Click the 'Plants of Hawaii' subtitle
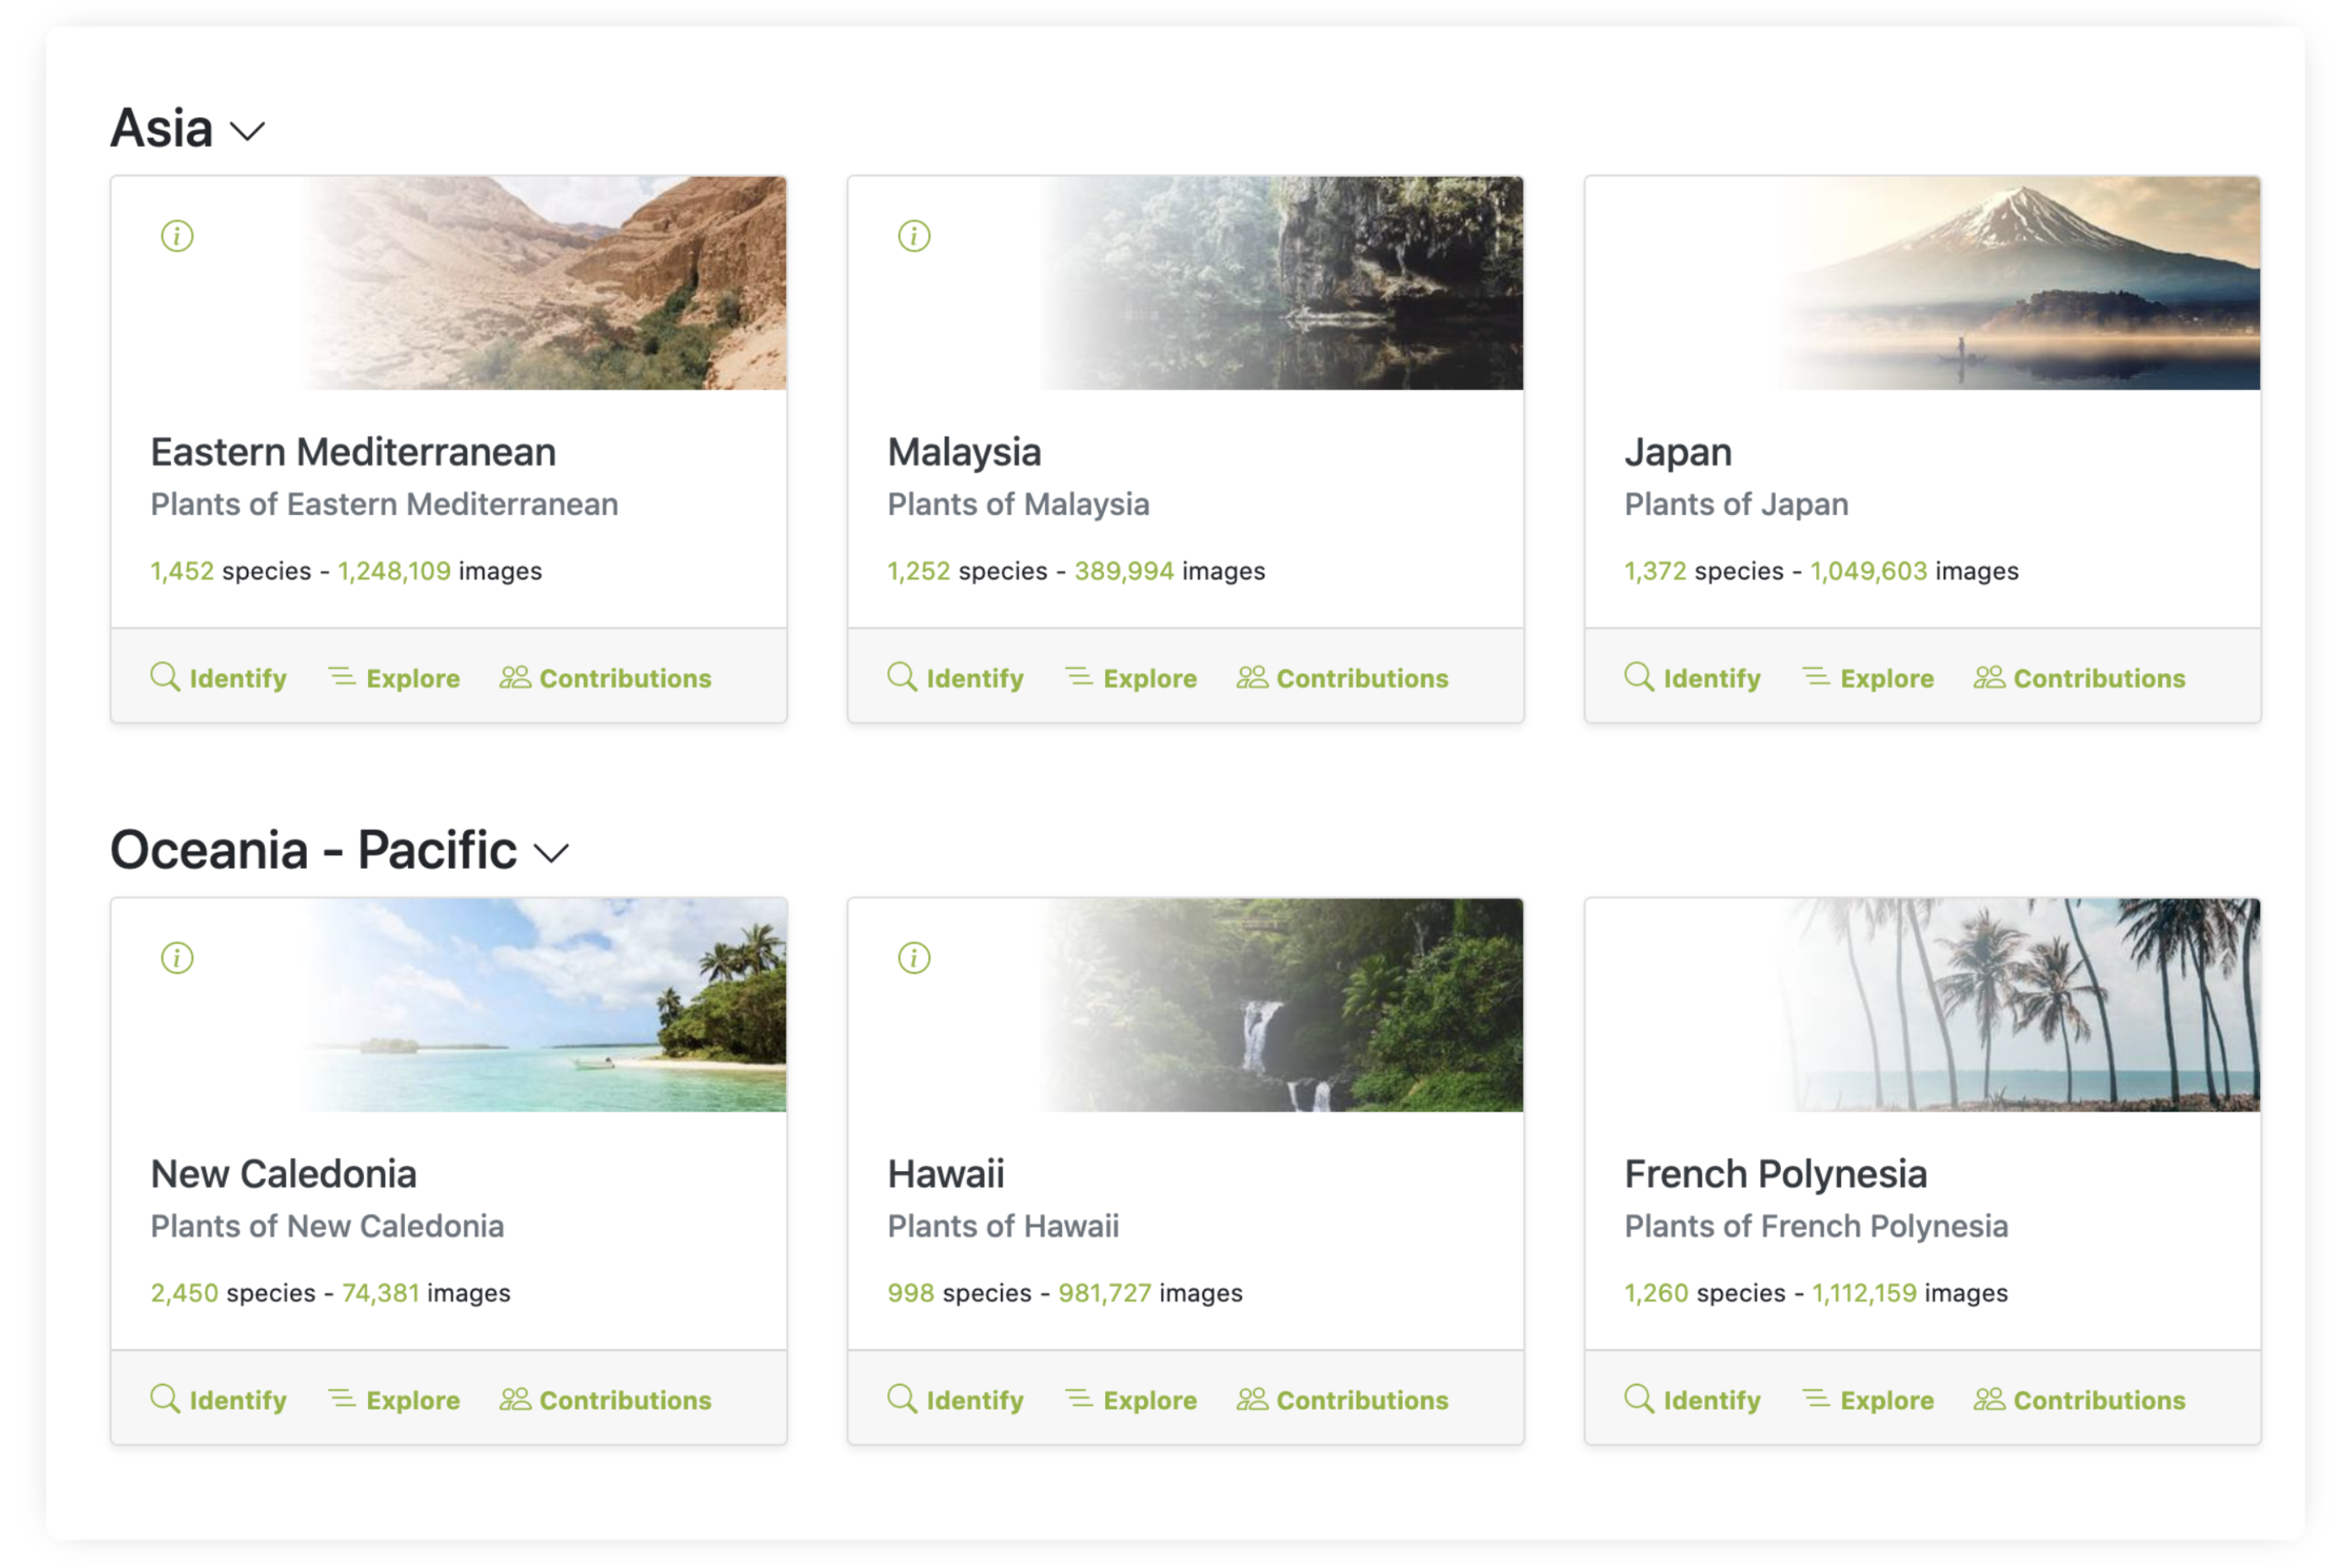The image size is (2352, 1568). tap(1003, 1227)
